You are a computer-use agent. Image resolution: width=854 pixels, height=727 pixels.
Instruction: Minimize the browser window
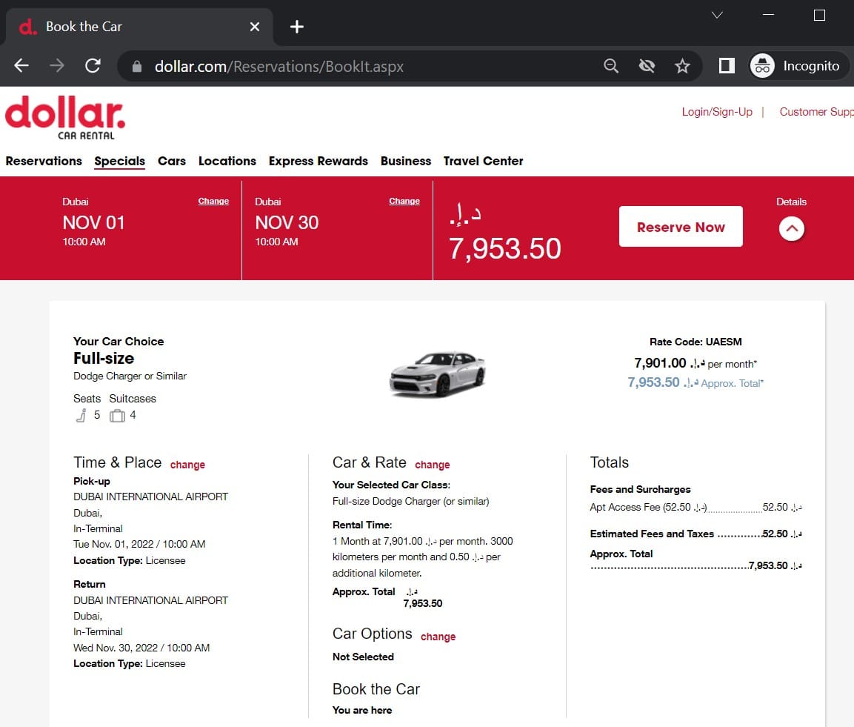pos(769,15)
